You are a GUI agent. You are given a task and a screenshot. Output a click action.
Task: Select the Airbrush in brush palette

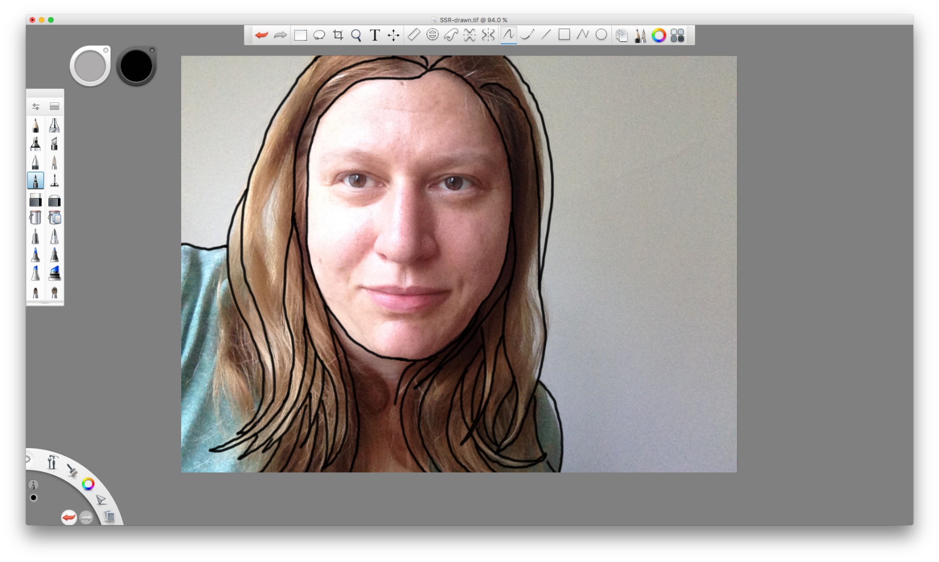click(x=54, y=125)
